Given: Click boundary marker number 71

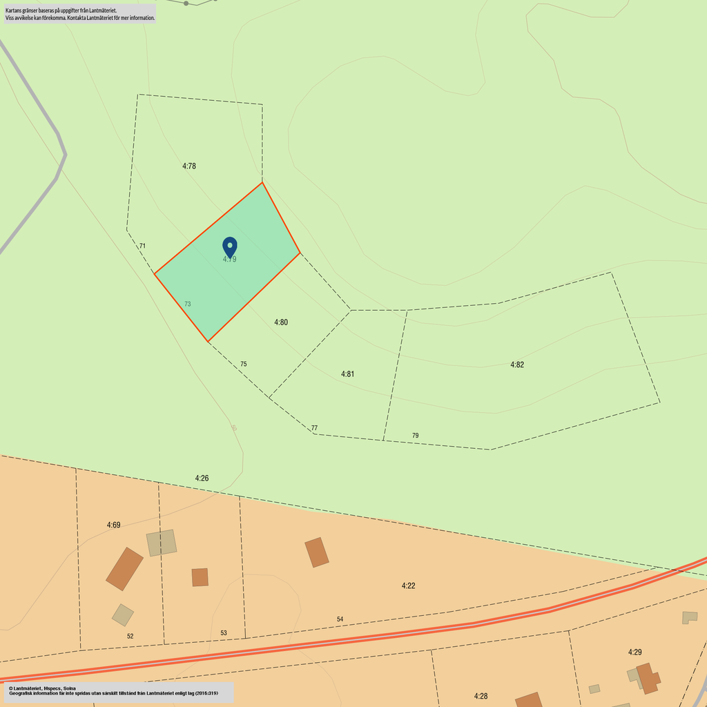Looking at the screenshot, I should (x=142, y=246).
